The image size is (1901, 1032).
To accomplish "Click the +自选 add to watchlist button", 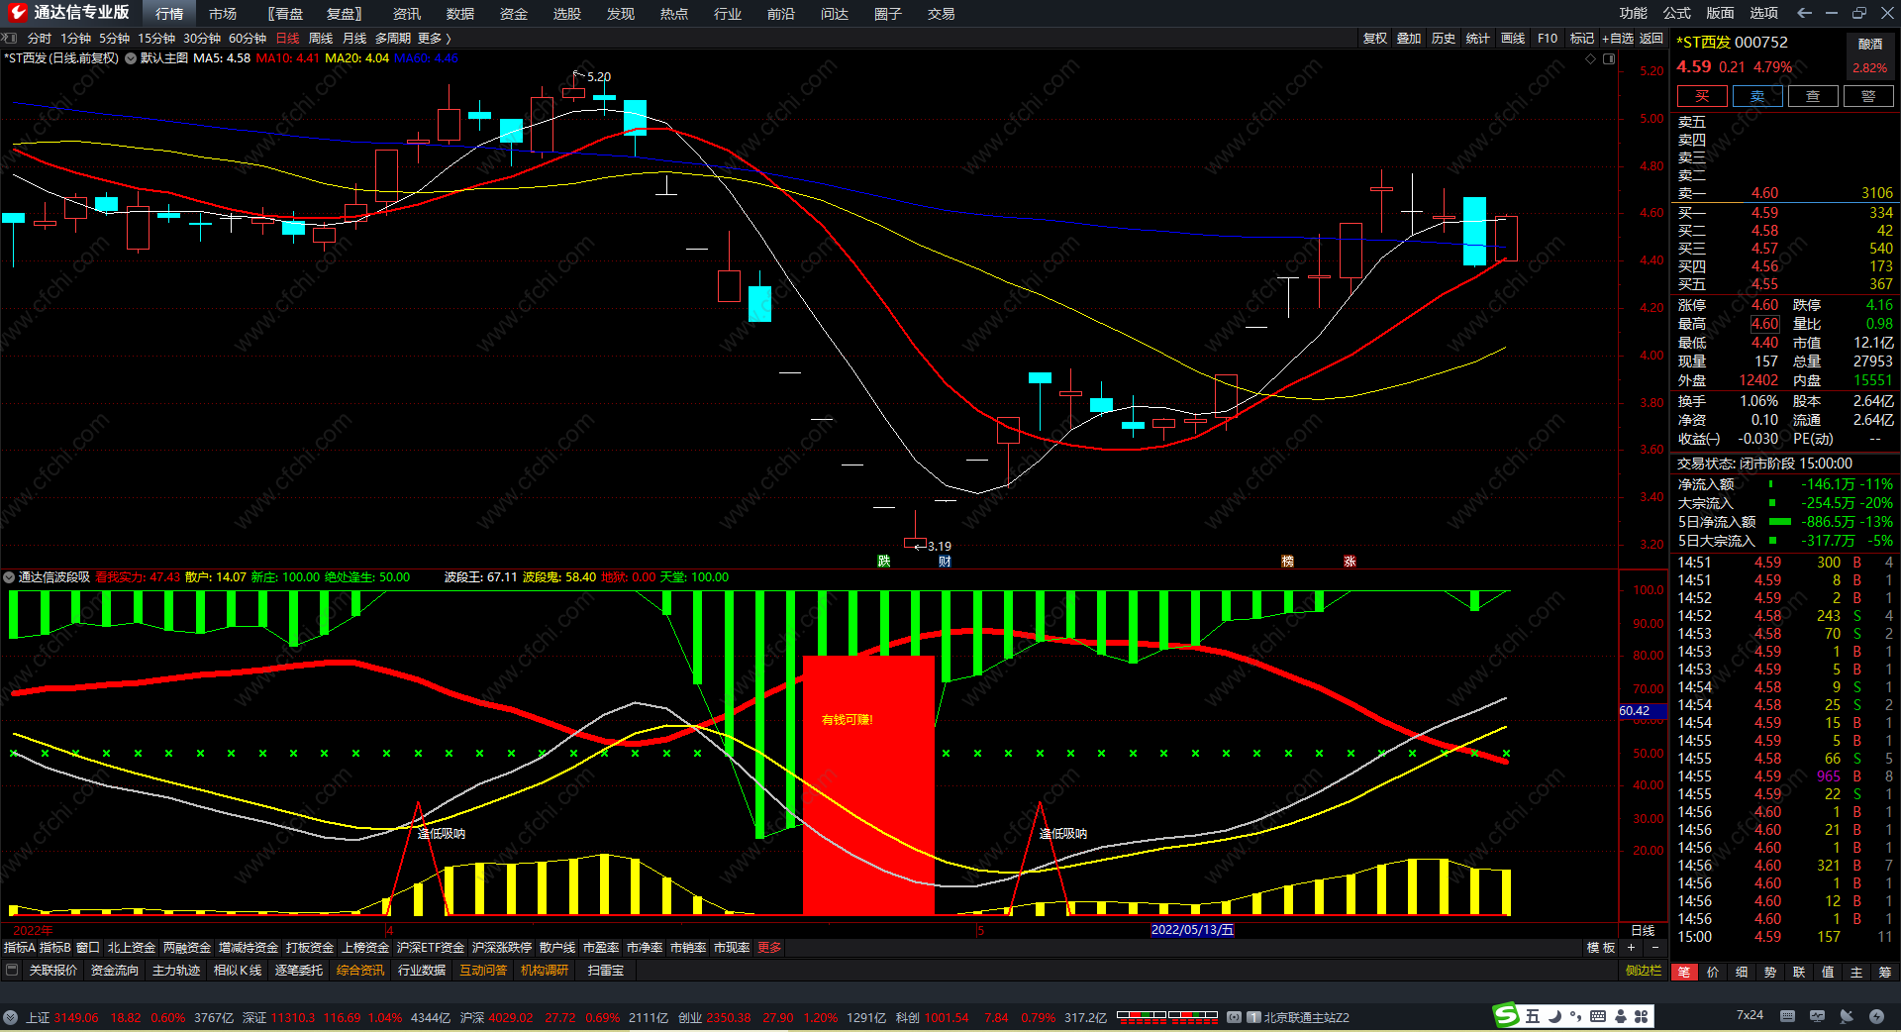I will [x=1618, y=39].
